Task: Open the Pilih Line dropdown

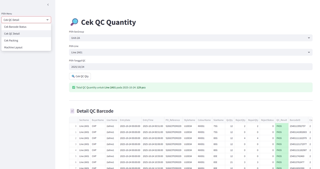Action: 191,52
